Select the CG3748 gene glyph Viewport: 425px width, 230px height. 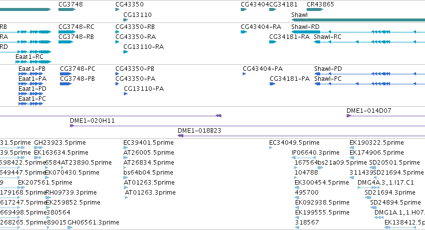(67, 9)
